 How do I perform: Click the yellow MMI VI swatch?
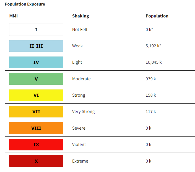click(x=36, y=95)
